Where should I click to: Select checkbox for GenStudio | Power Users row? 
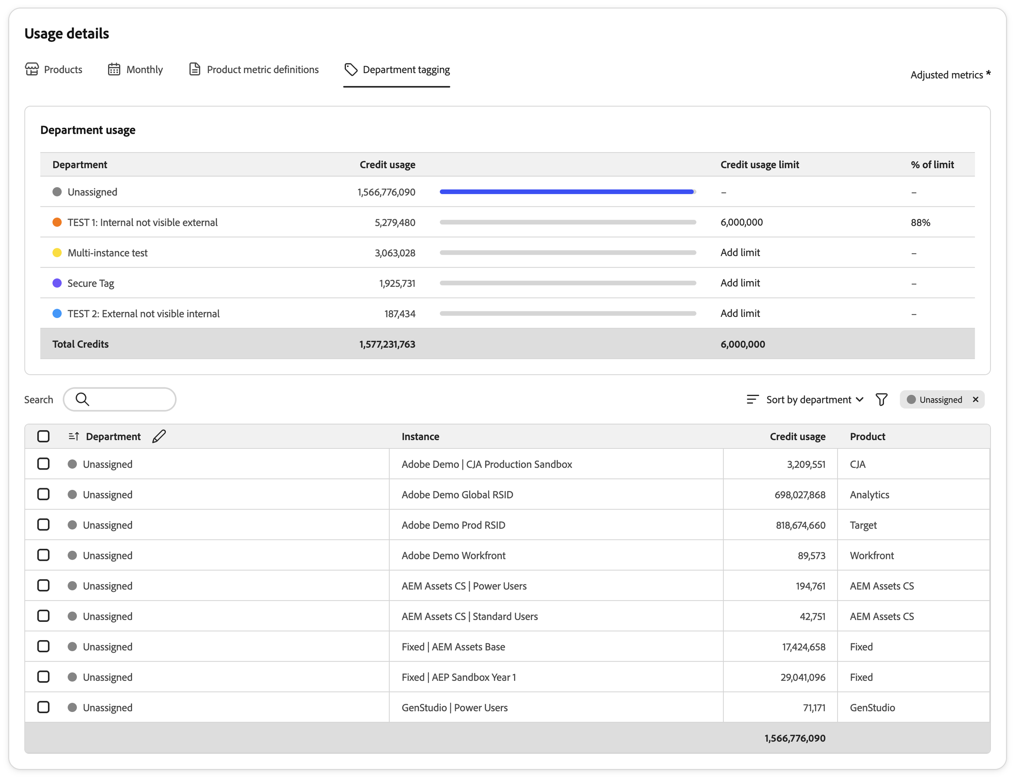pyautogui.click(x=43, y=707)
